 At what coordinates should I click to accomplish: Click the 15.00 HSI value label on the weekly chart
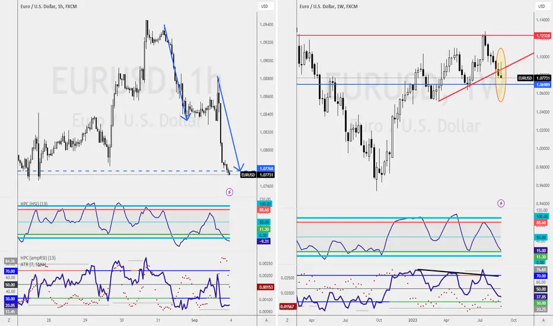541,251
